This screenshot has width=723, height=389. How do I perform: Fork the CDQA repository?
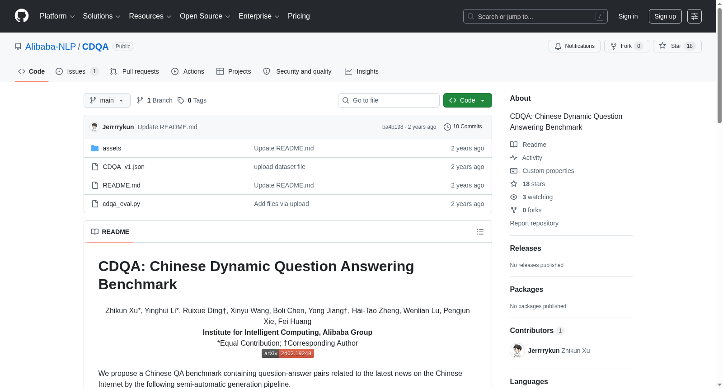coord(627,46)
